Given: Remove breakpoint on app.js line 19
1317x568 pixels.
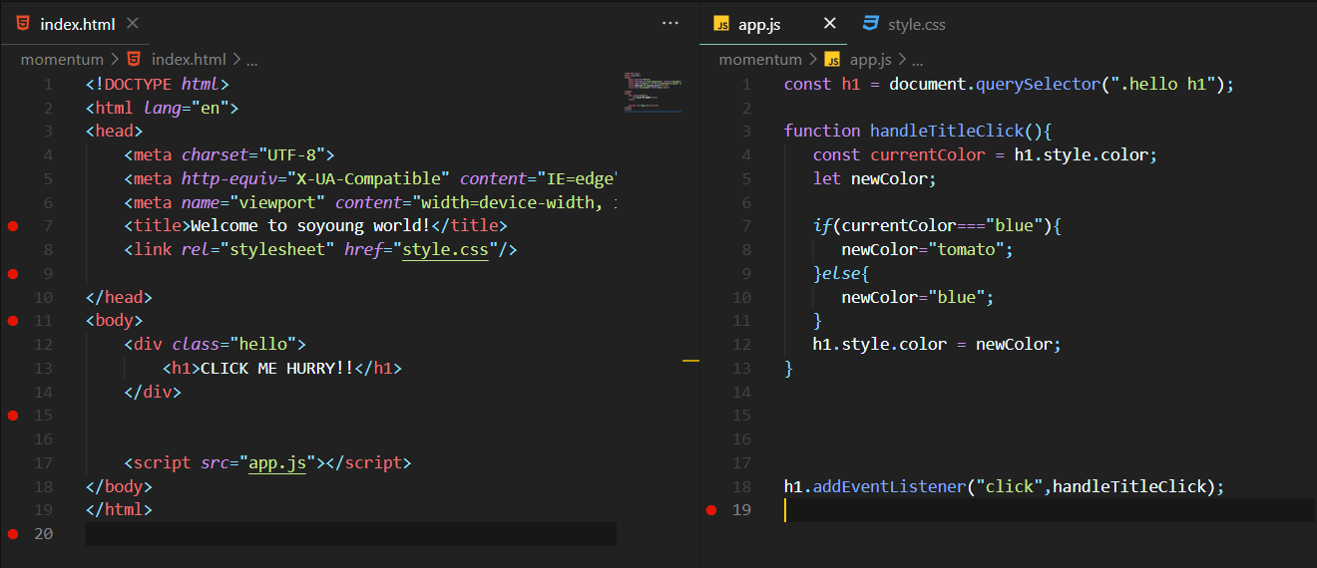Looking at the screenshot, I should (x=711, y=510).
